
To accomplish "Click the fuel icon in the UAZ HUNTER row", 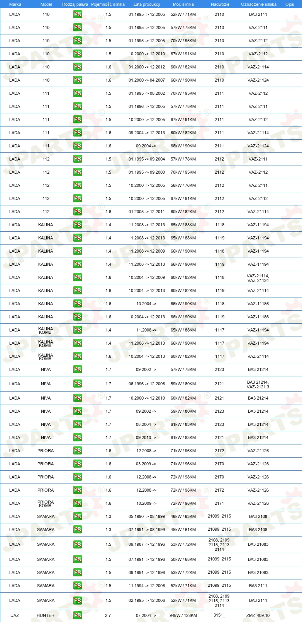I will pyautogui.click(x=77, y=615).
